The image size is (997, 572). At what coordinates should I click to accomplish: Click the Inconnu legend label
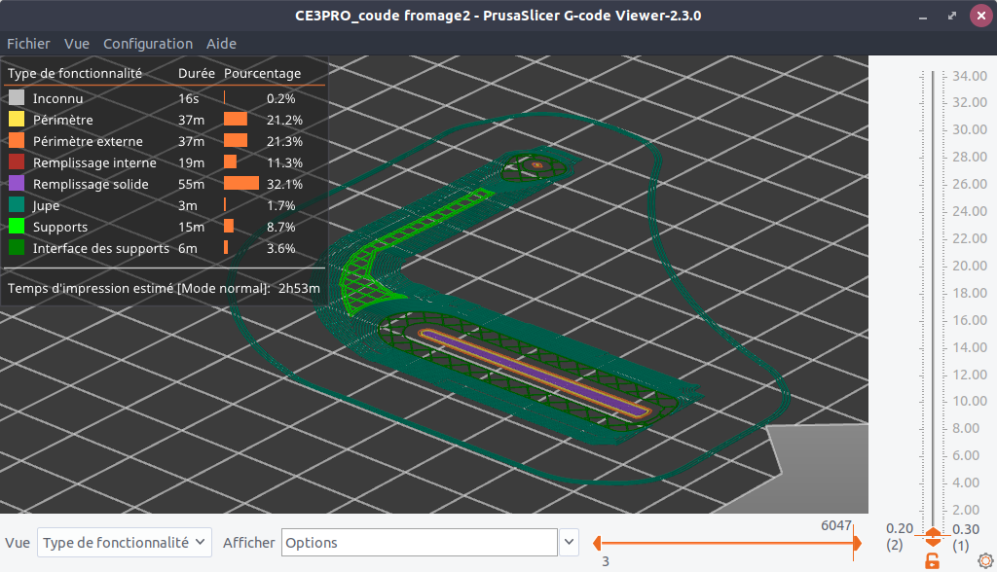[x=57, y=98]
